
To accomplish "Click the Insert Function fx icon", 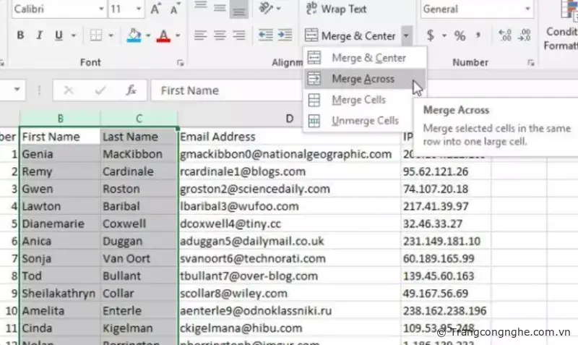I will [131, 90].
